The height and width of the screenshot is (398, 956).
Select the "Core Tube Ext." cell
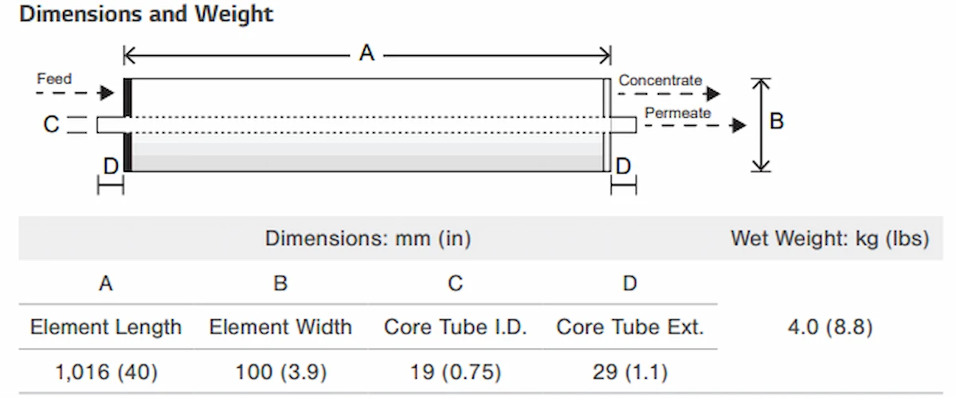[629, 327]
